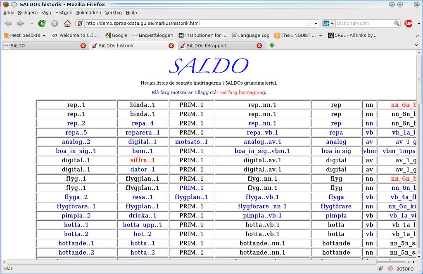
Task: Open the Bokmärken menu
Action: [88, 13]
